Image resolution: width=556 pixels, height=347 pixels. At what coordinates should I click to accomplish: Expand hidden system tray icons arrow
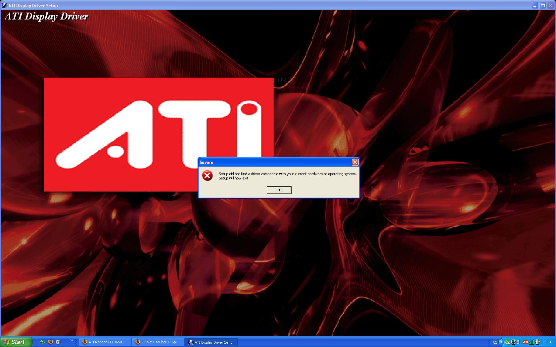click(x=501, y=342)
